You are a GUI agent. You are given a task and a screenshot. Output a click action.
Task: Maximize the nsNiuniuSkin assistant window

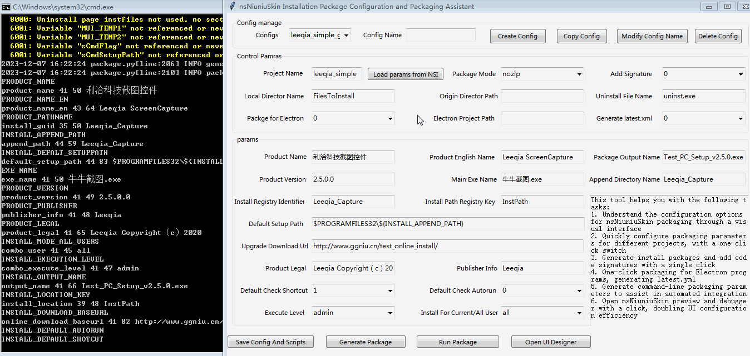coord(726,7)
